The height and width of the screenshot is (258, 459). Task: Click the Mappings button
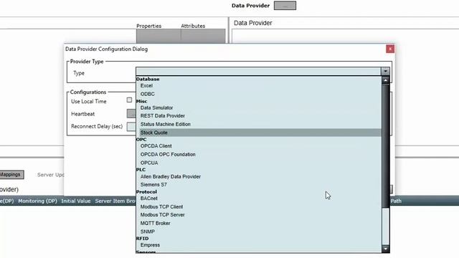pyautogui.click(x=11, y=175)
